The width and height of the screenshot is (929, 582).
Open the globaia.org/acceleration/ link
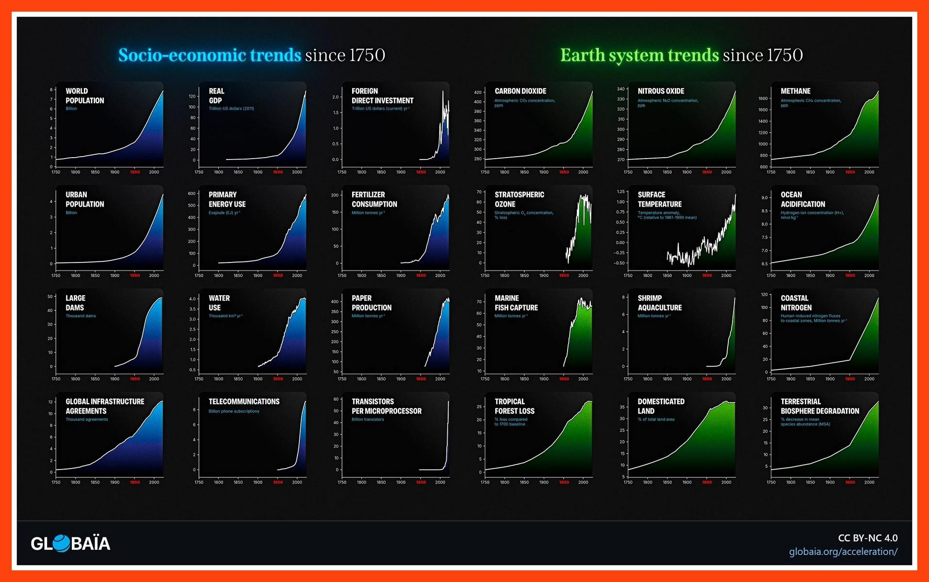(843, 552)
